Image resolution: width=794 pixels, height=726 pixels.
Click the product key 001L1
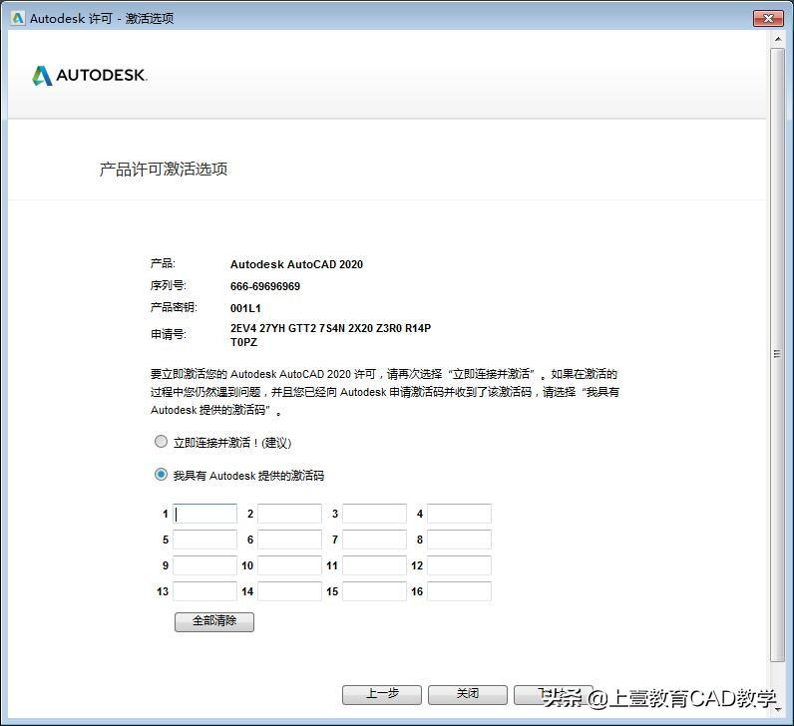[245, 308]
